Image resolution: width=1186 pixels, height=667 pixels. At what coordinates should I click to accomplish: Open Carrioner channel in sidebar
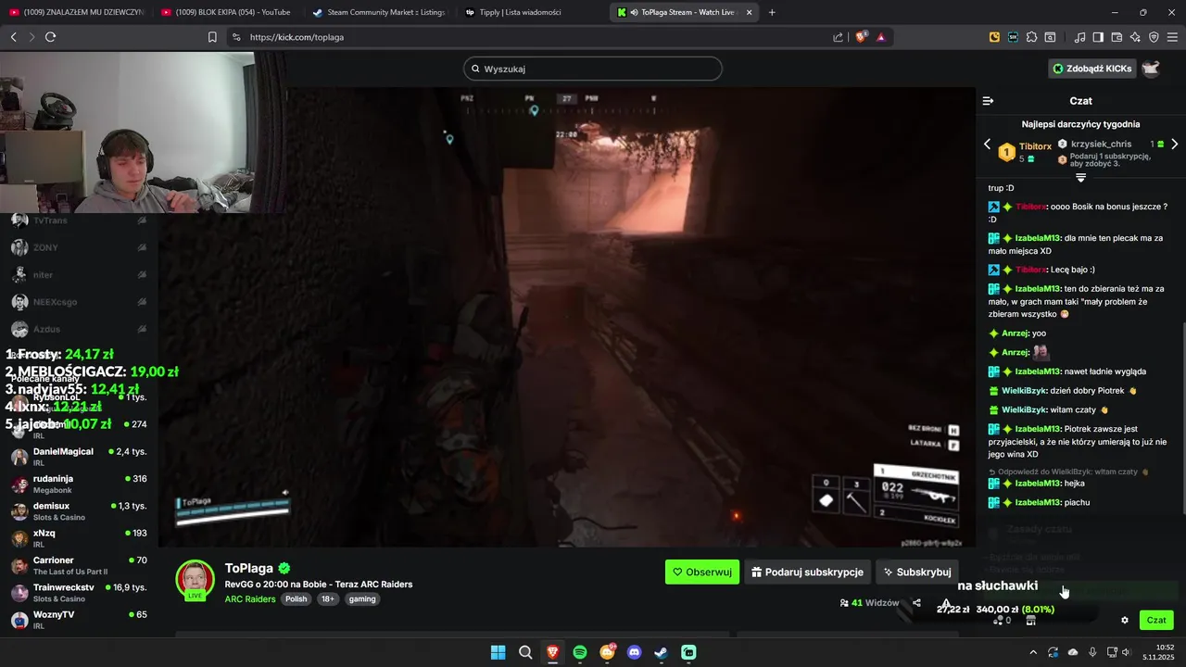point(79,566)
